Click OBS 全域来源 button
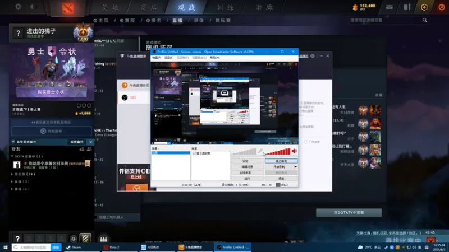Screen dimensions: 449x252 click(247, 172)
